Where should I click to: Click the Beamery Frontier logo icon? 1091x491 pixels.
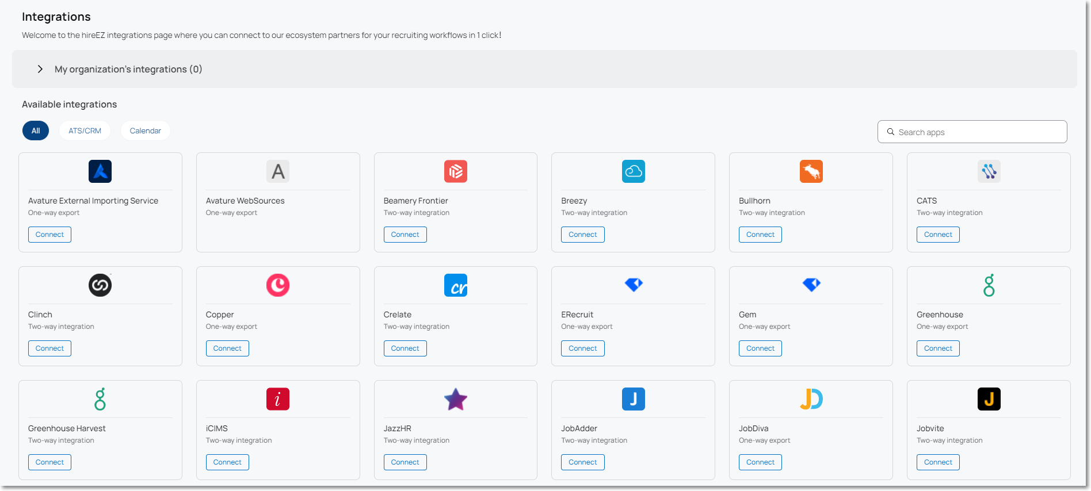[456, 171]
